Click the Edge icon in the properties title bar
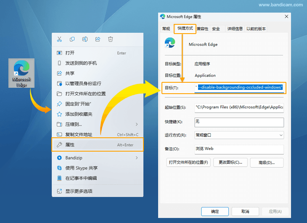Image resolution: width=307 pixels, height=223 pixels. pyautogui.click(x=162, y=17)
